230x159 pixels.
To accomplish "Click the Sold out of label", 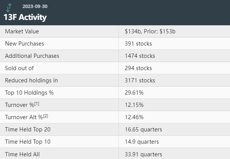I will click(19, 68).
